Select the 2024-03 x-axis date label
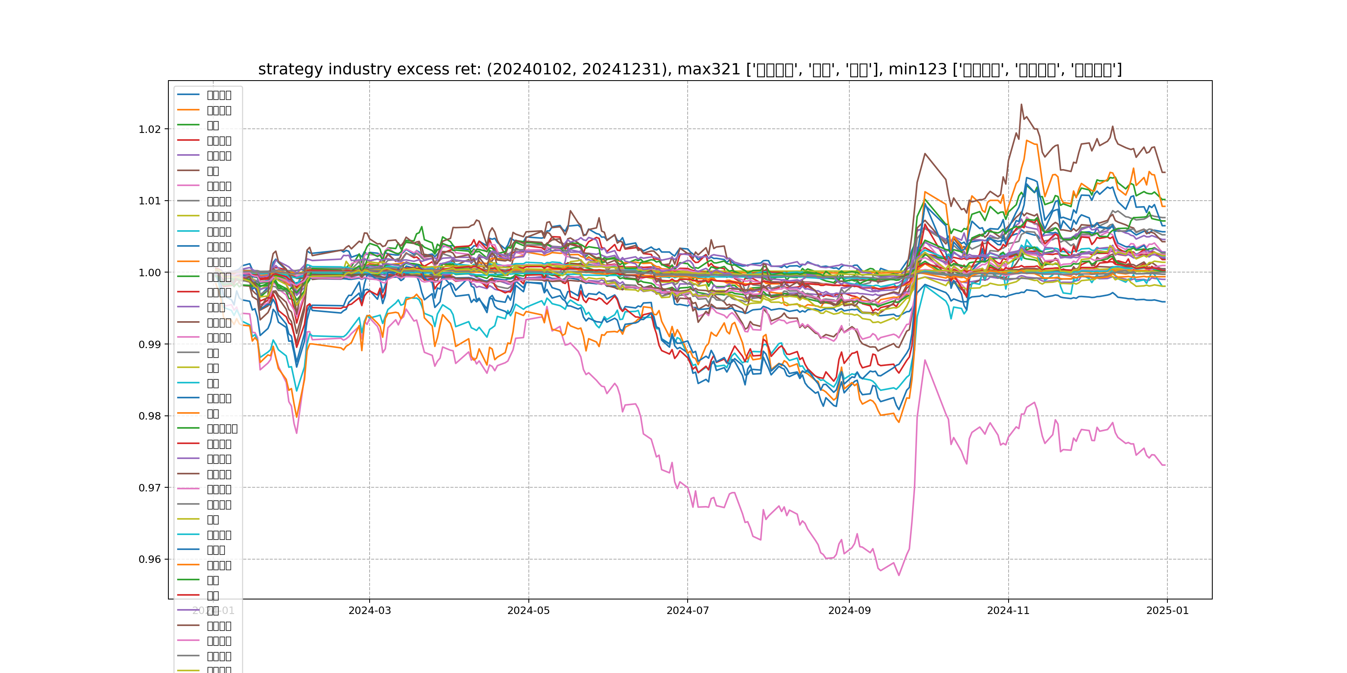Image resolution: width=1347 pixels, height=673 pixels. [370, 611]
